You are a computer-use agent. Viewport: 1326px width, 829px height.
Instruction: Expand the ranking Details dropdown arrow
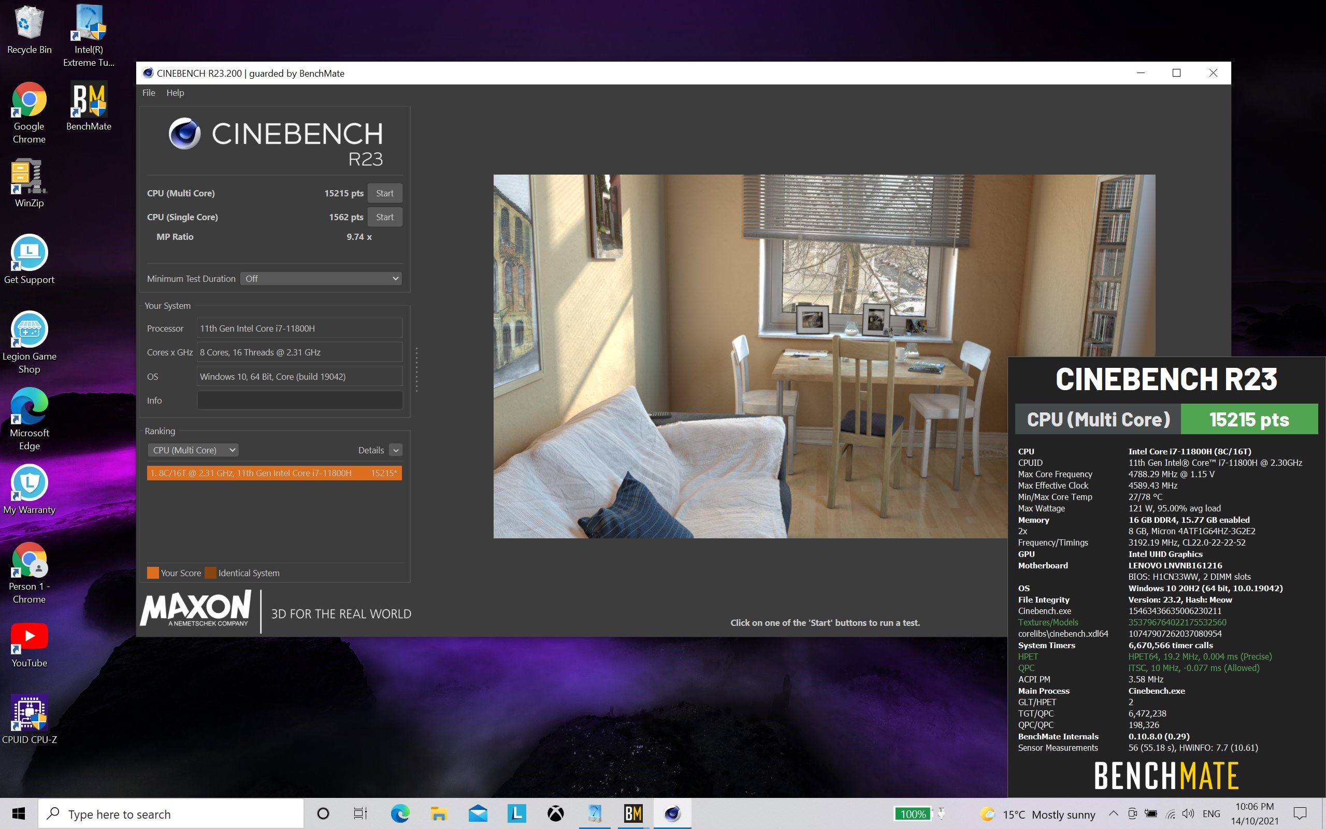[x=396, y=450]
